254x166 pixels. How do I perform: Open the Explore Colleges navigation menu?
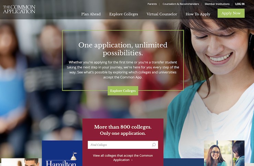[x=124, y=14]
